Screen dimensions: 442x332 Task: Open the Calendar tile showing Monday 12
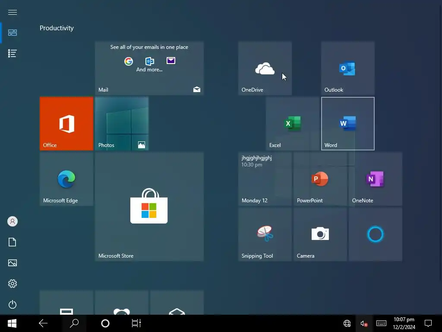pos(265,179)
